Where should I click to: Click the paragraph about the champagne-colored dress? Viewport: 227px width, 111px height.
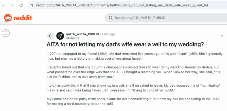pyautogui.click(x=133, y=72)
